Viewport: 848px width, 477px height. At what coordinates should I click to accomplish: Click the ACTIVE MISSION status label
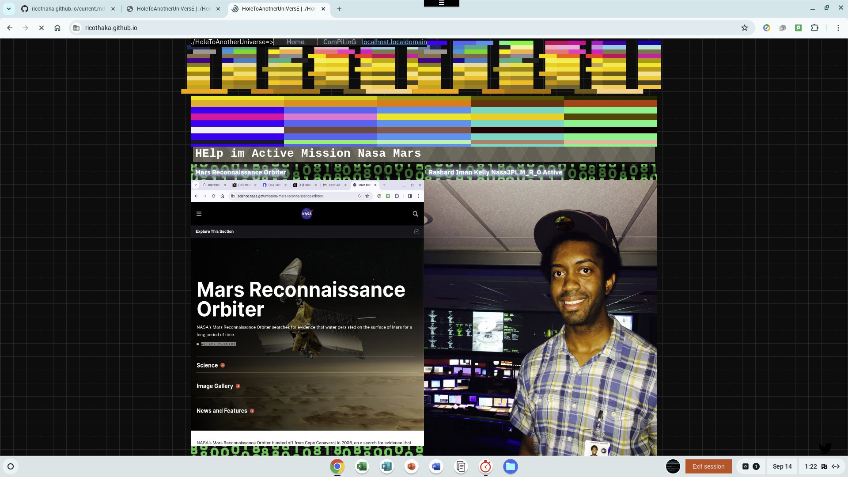pyautogui.click(x=218, y=344)
